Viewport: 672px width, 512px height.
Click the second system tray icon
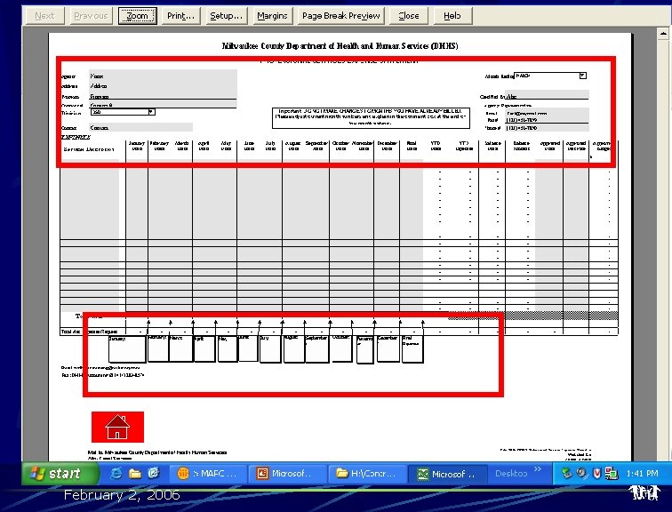pyautogui.click(x=581, y=474)
